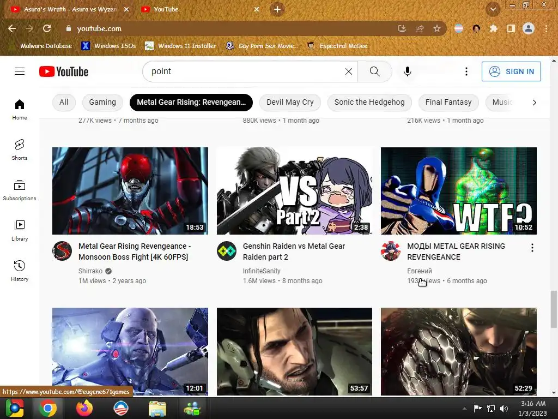Viewport: 558px width, 419px height.
Task: Close the Asura's Wrath browser tab
Action: 126,9
